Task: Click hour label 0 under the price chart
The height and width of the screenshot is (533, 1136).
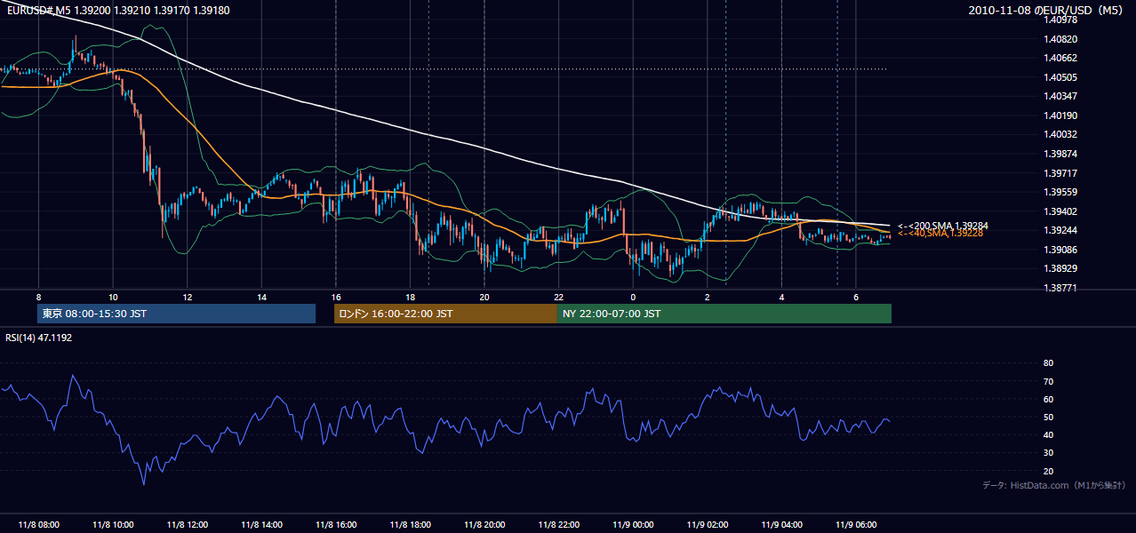Action: (632, 297)
